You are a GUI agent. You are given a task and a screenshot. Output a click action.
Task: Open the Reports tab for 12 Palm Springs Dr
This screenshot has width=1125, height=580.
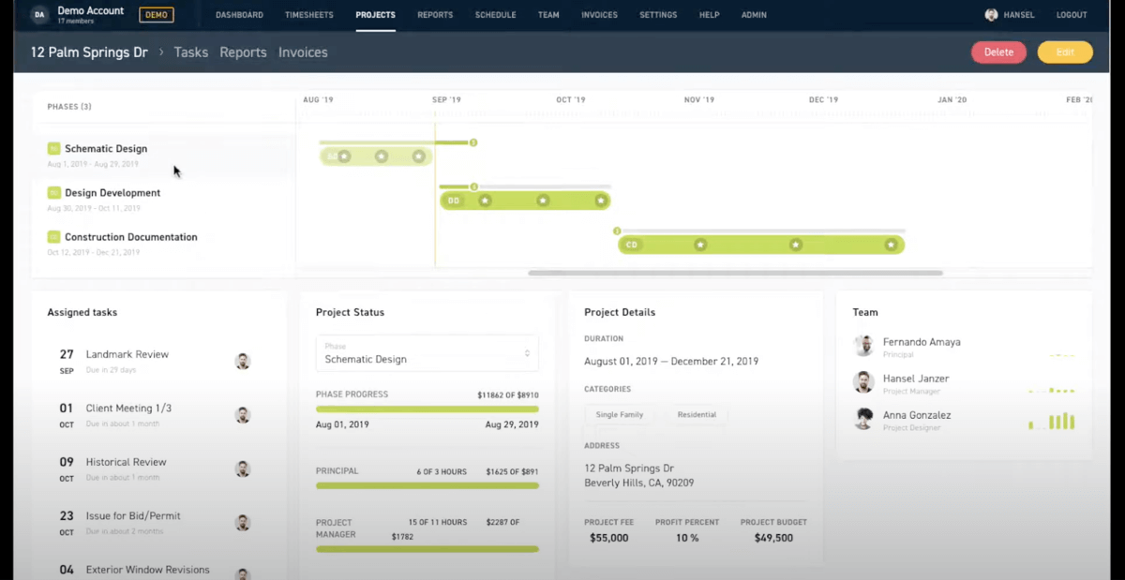243,52
